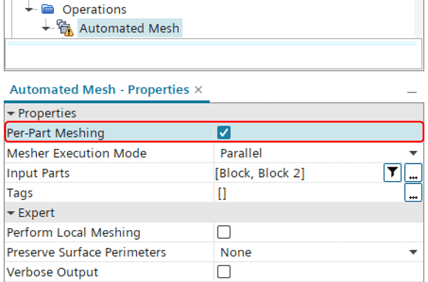428x282 pixels.
Task: Close the Automated Mesh Properties tab
Action: point(198,90)
